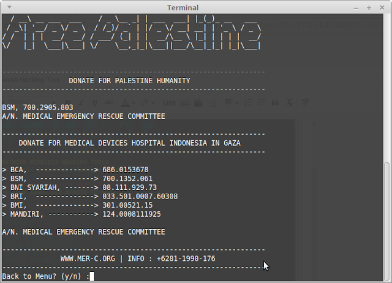
Task: Click the account number 700.1352.061
Action: pos(127,179)
